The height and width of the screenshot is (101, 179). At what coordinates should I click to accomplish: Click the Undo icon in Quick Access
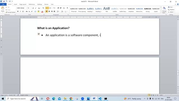pos(6,1)
